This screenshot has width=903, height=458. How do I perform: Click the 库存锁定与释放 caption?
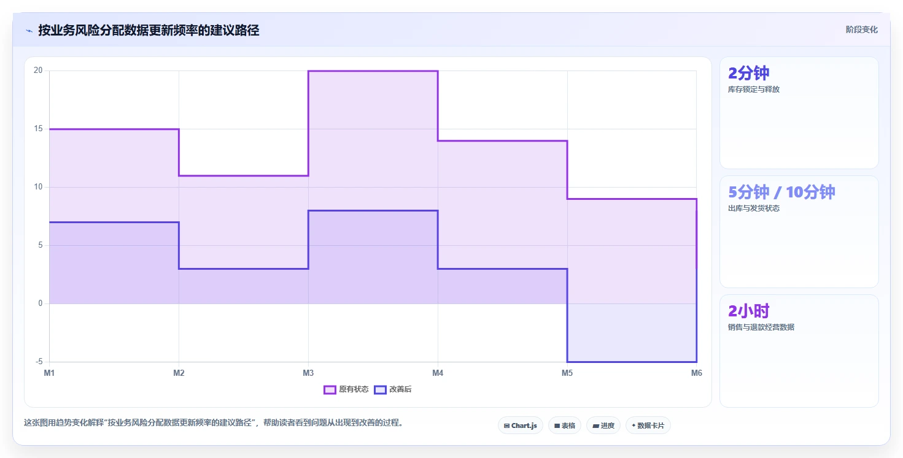click(x=754, y=90)
